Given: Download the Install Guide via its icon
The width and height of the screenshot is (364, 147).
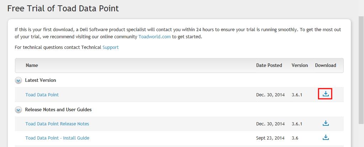Looking at the screenshot, I should point(325,137).
